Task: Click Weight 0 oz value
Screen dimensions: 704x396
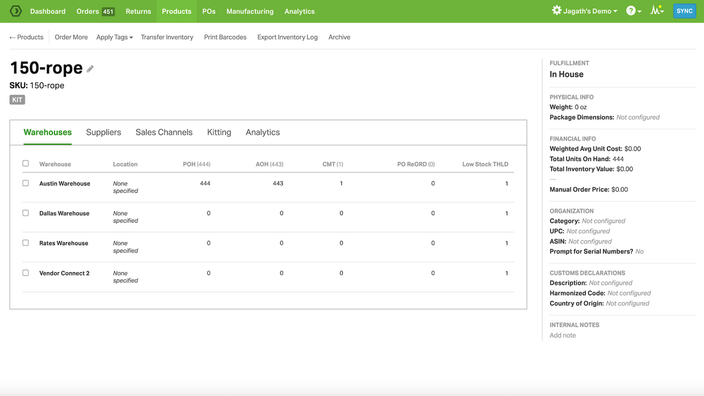Action: (581, 107)
